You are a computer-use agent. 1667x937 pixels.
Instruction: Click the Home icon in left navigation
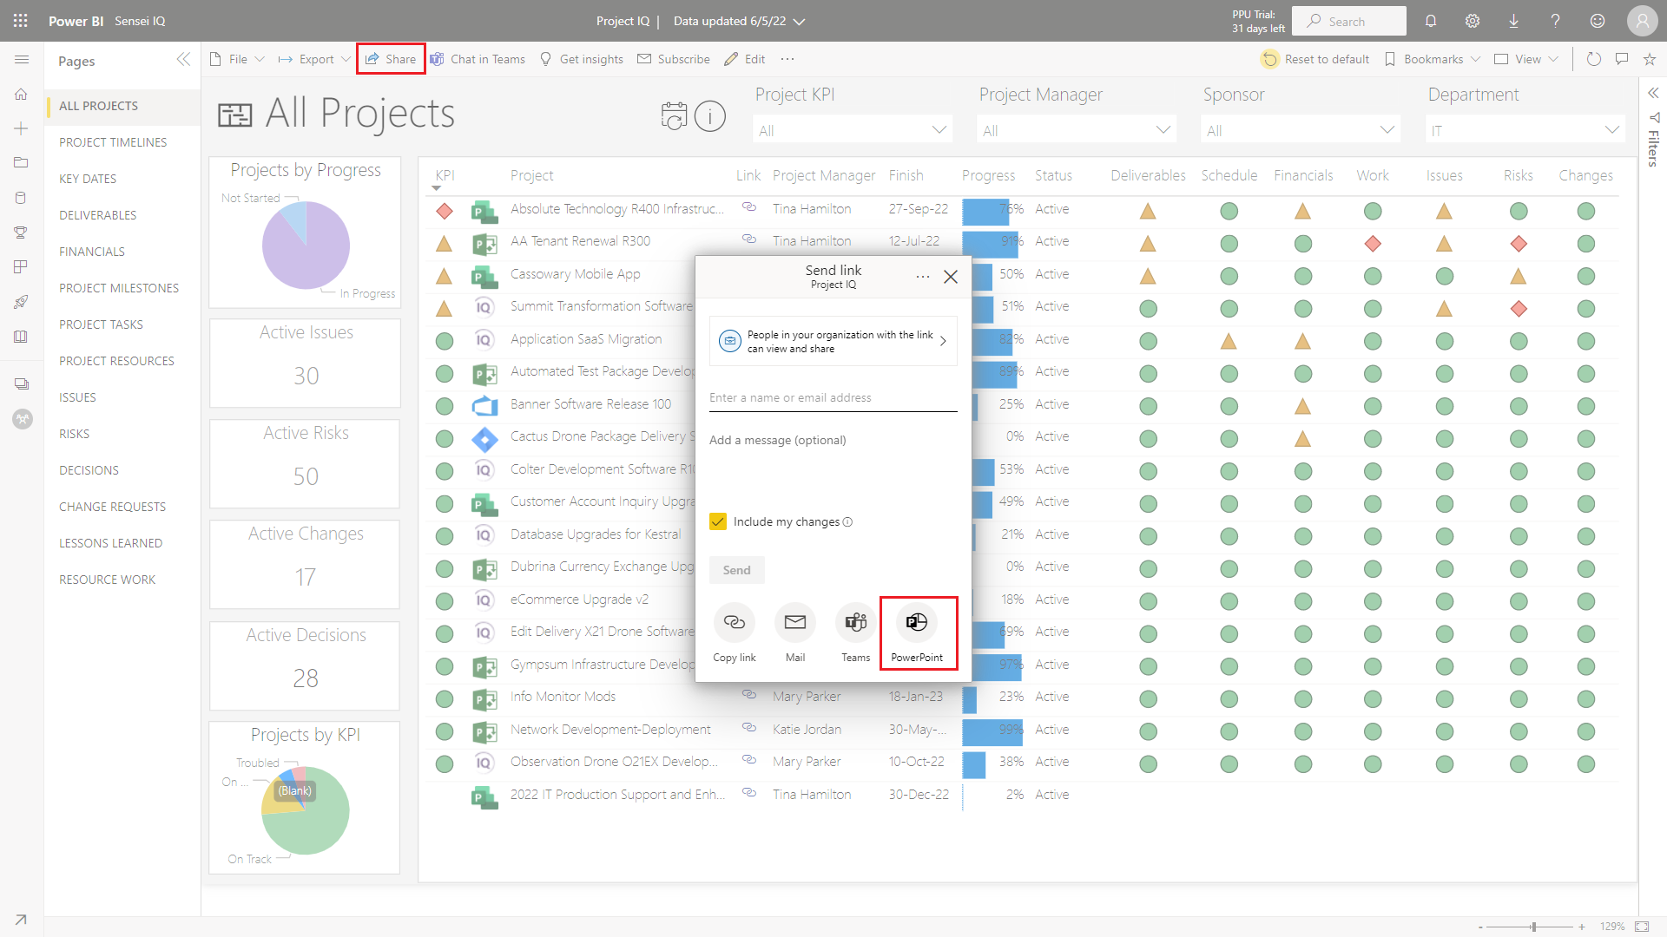pyautogui.click(x=22, y=94)
